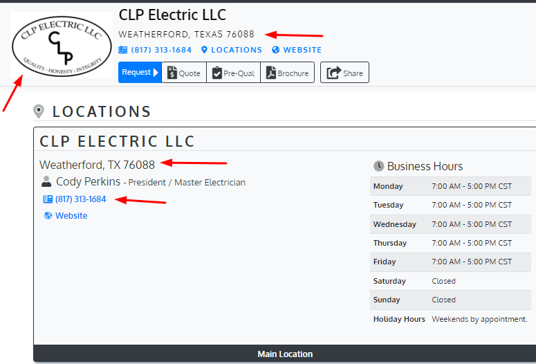The image size is (536, 364).
Task: Click the globe icon in the location card
Action: click(48, 215)
